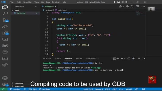Close the terminal panel
The image size is (162, 91).
coord(144,58)
